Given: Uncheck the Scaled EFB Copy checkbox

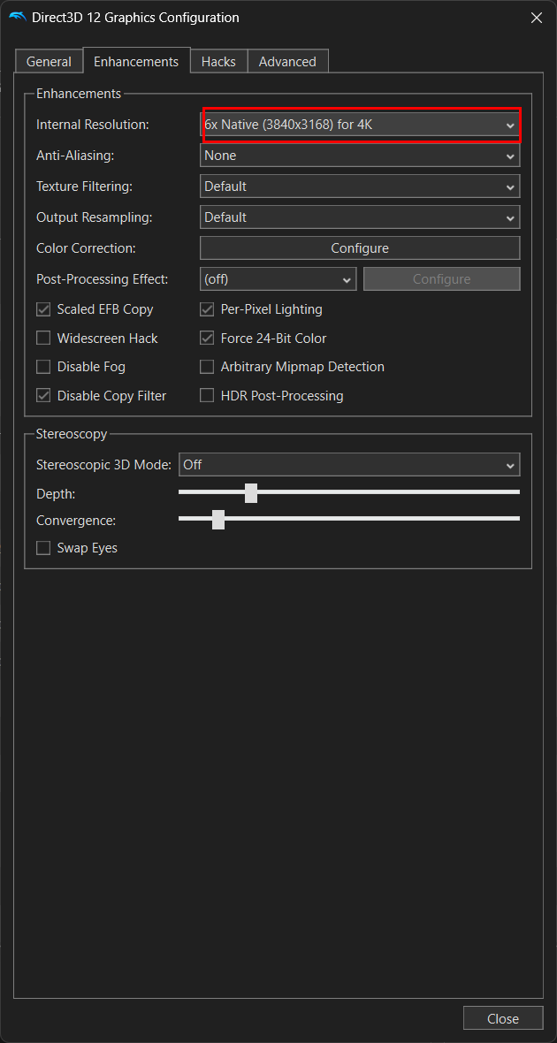Looking at the screenshot, I should point(43,310).
